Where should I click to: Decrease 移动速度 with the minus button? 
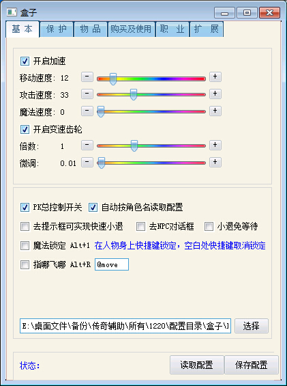87,77
